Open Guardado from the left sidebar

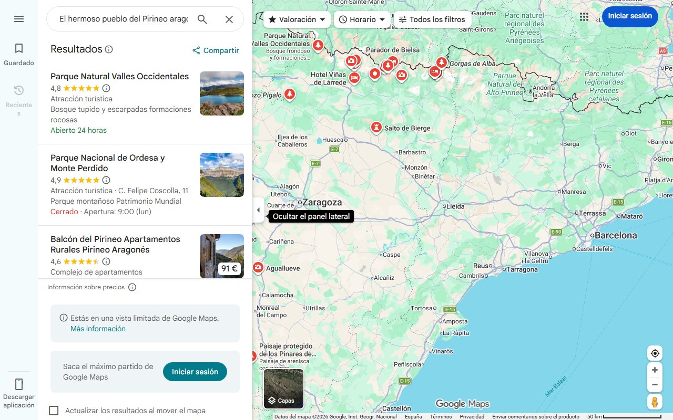18,53
